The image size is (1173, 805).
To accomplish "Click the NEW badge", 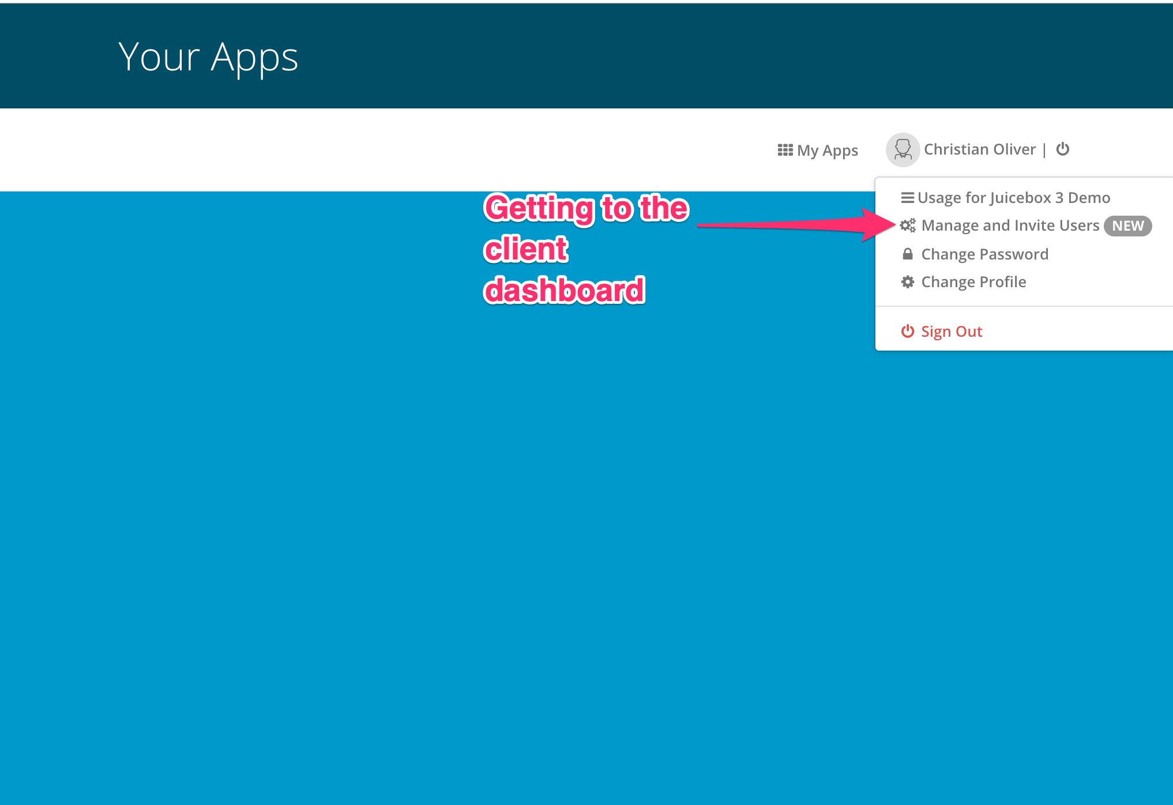I will coord(1127,225).
